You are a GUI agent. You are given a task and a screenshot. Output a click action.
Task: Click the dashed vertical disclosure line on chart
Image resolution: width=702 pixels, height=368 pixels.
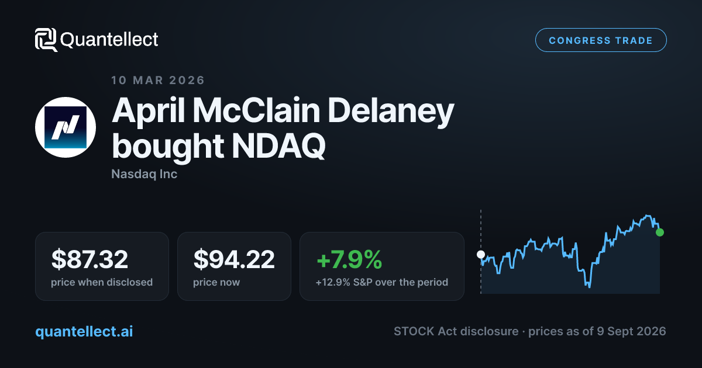481,251
